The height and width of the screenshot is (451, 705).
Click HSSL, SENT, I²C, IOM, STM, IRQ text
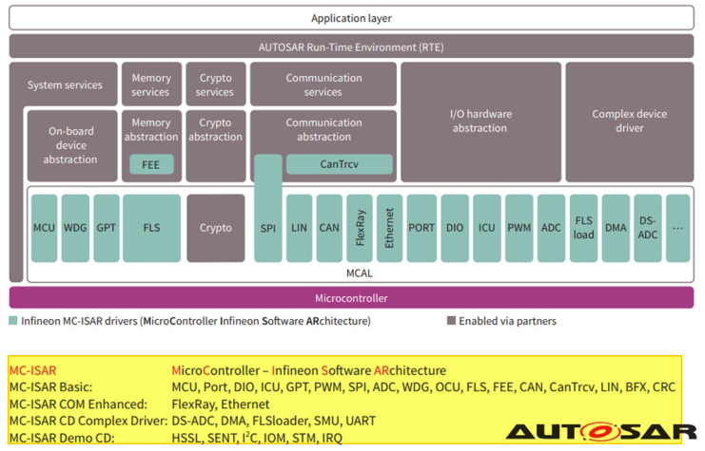coord(257,438)
